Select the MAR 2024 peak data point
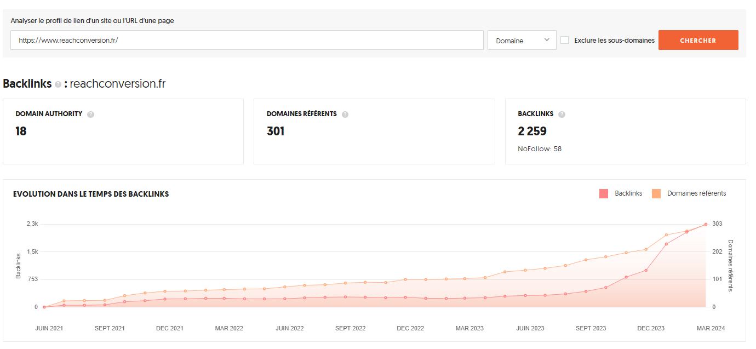The image size is (756, 349). [706, 224]
